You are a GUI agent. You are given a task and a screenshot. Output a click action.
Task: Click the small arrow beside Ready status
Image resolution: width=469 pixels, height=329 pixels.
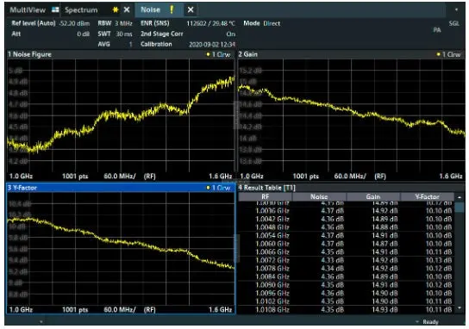[416, 321]
